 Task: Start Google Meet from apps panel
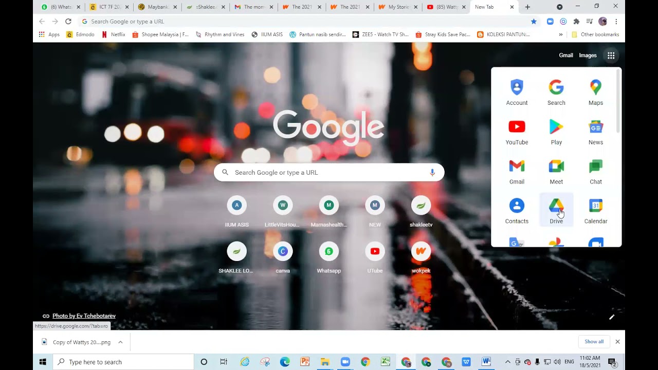point(556,172)
